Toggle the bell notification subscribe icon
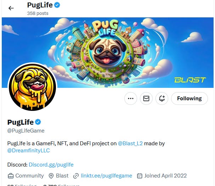Viewport: 215px width, 186px height. [x=162, y=98]
